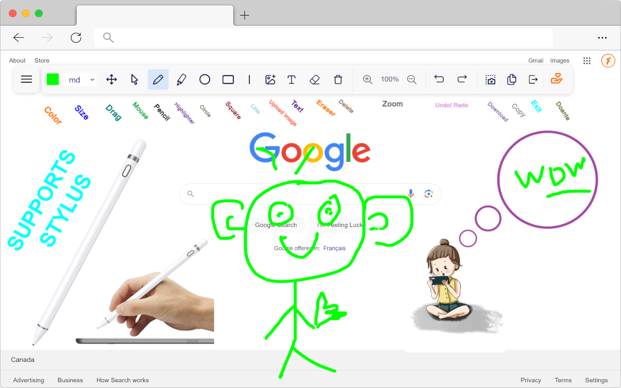Select the Drag move tool

click(112, 80)
